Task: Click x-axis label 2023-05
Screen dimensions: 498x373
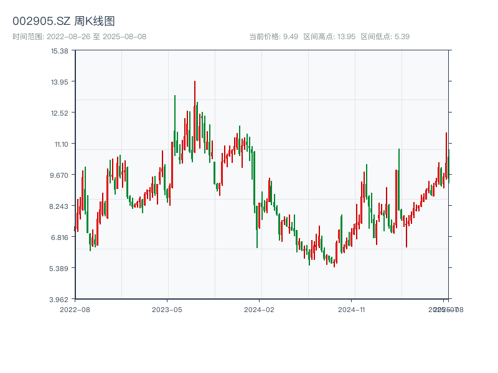Action: tap(167, 310)
